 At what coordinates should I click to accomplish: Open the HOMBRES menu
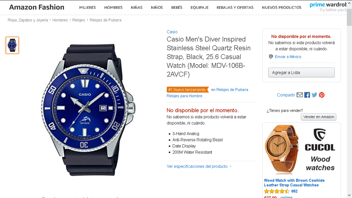click(x=113, y=7)
